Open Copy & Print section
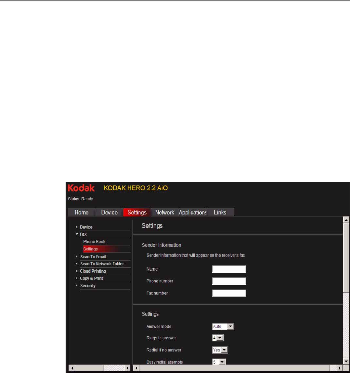350x373 pixels. (91, 278)
